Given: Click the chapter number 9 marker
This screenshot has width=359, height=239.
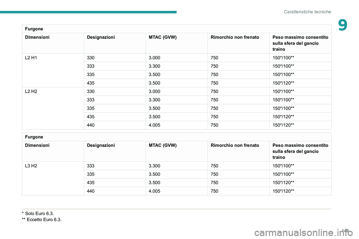Looking at the screenshot, I should click(343, 25).
